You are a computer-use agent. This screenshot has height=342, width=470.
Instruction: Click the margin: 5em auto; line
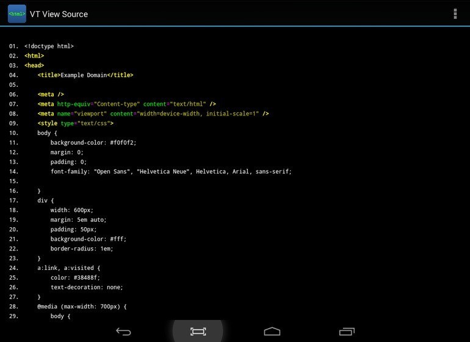click(x=78, y=220)
